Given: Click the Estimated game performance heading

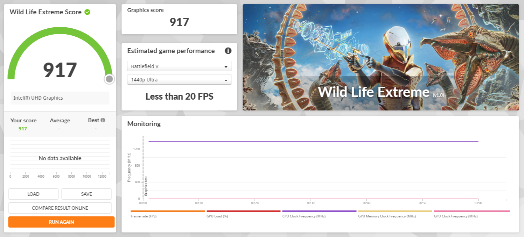Looking at the screenshot, I should 171,51.
